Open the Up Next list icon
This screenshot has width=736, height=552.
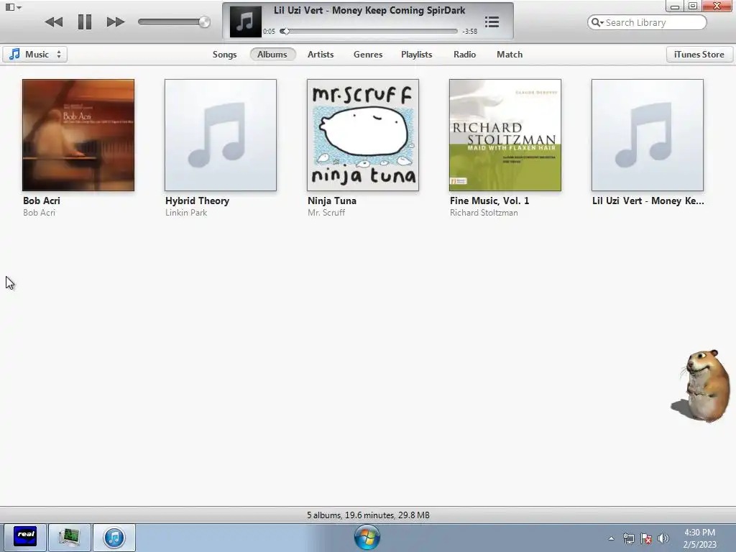(x=492, y=22)
